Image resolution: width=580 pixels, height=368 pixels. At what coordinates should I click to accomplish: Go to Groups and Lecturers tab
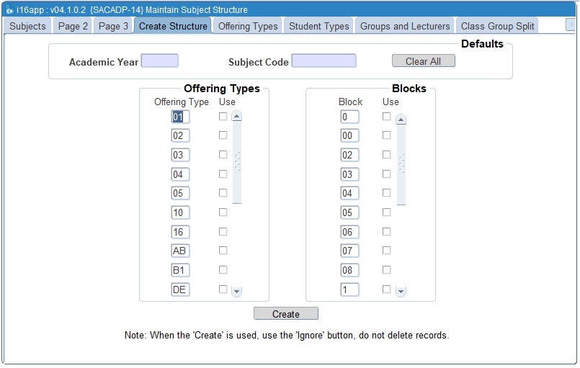(x=405, y=27)
